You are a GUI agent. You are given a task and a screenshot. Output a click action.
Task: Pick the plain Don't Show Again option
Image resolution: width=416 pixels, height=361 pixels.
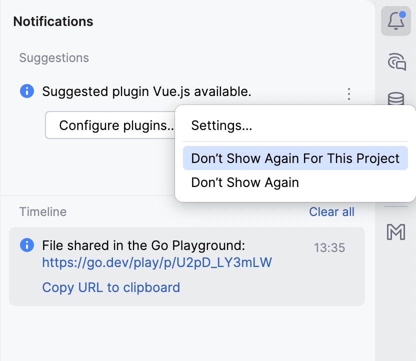245,182
